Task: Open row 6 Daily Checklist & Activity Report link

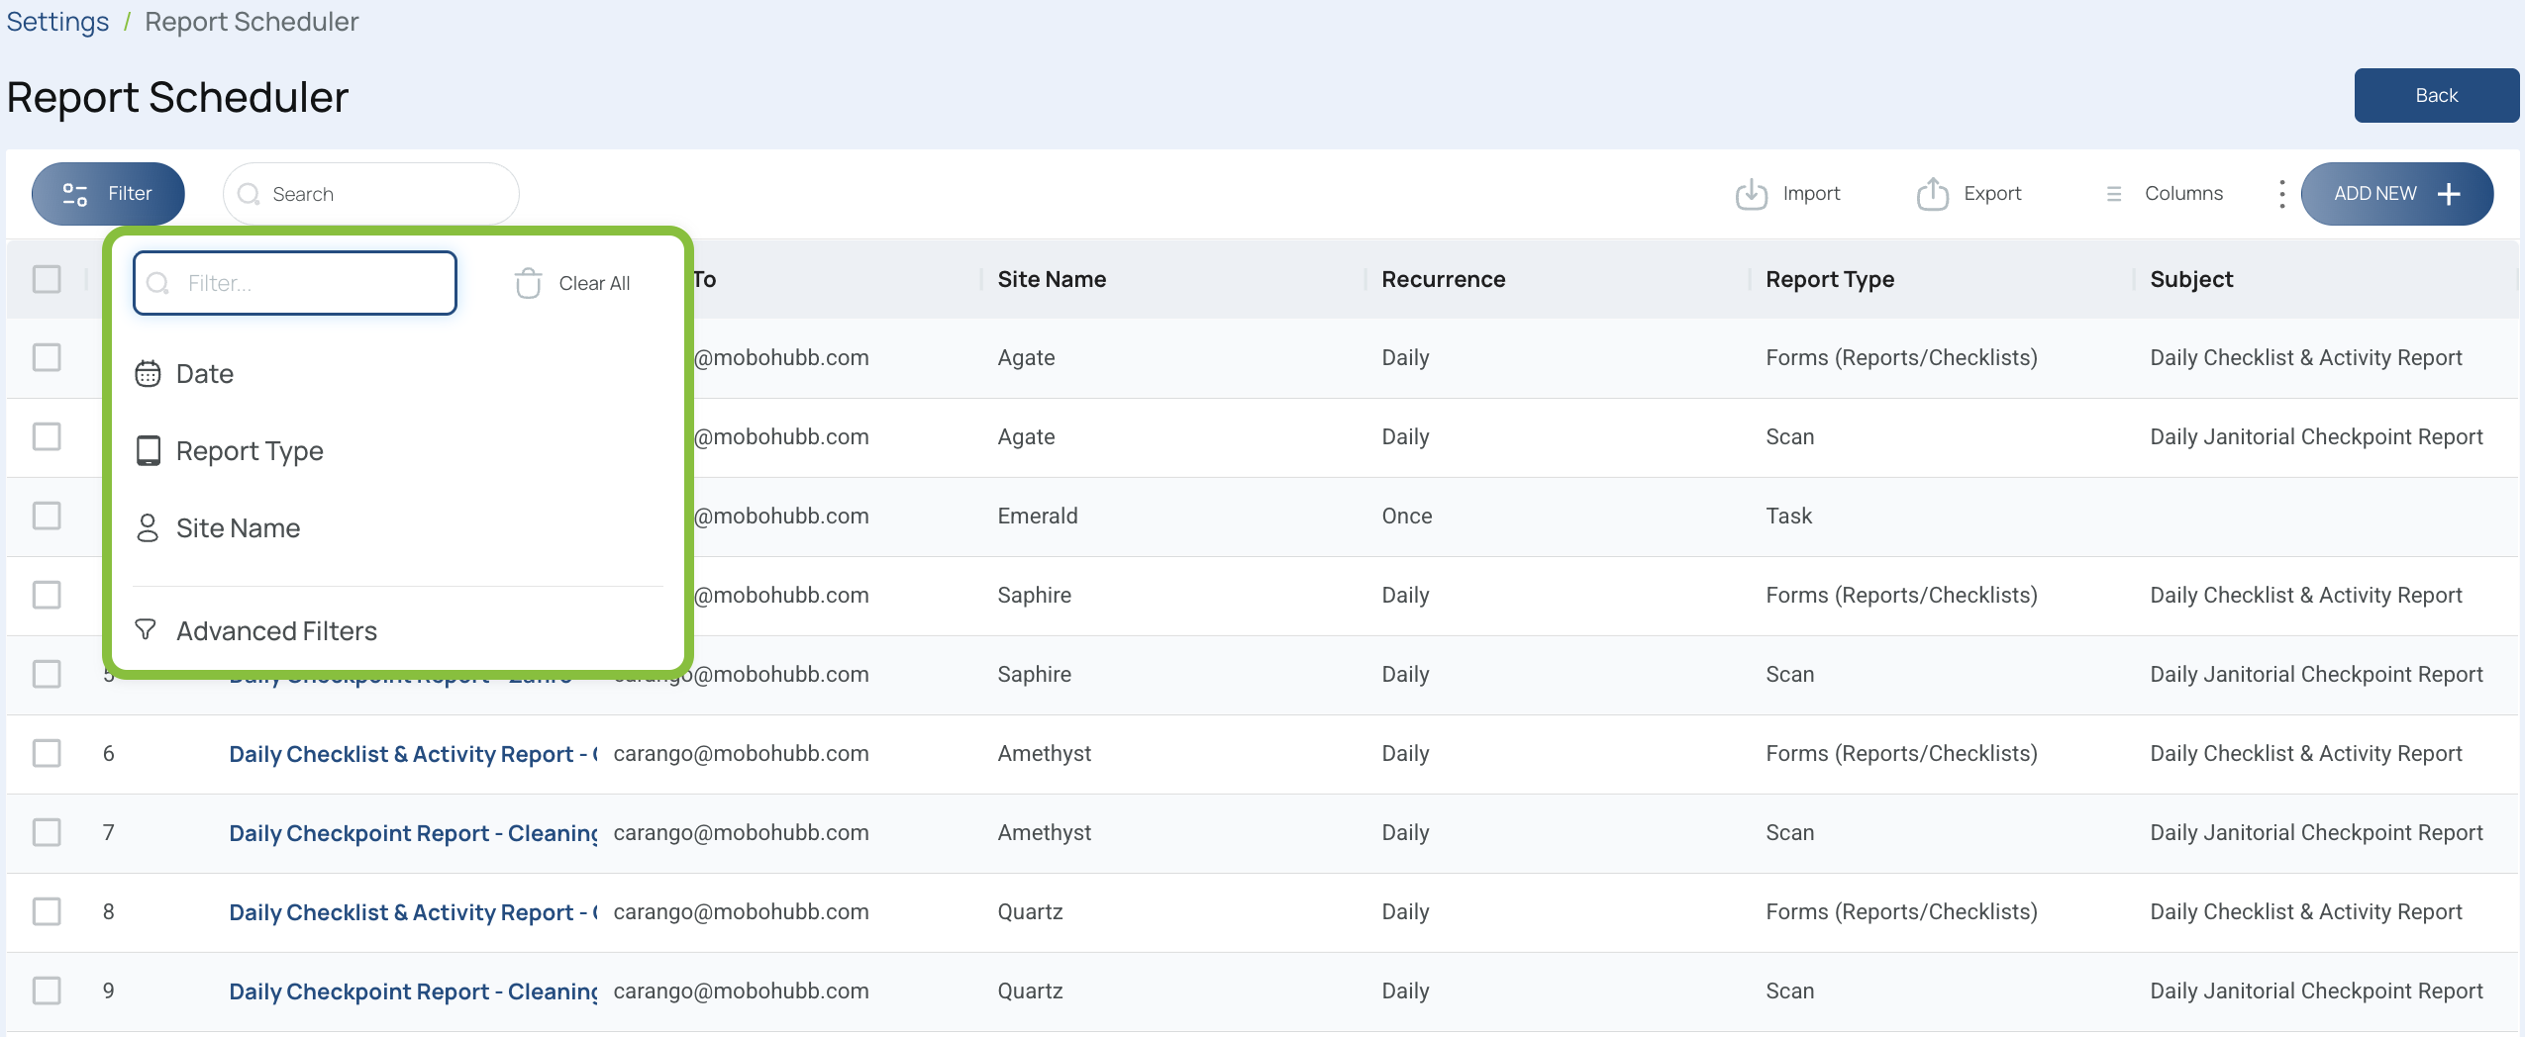Action: pyautogui.click(x=413, y=754)
